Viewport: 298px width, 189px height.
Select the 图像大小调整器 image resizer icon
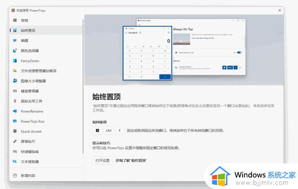click(x=15, y=81)
